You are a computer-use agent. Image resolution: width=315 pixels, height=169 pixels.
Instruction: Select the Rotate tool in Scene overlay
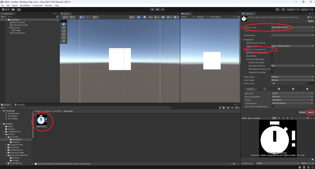(64, 31)
